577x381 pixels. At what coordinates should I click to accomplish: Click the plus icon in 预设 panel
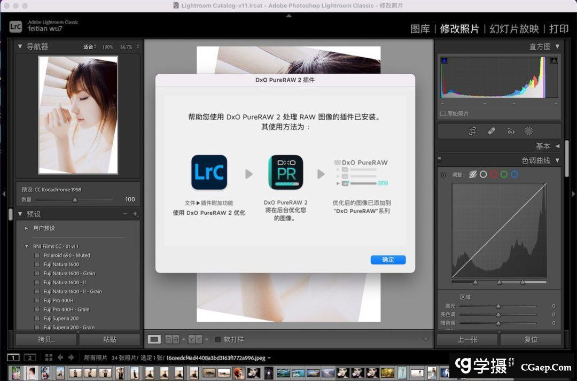pyautogui.click(x=135, y=214)
